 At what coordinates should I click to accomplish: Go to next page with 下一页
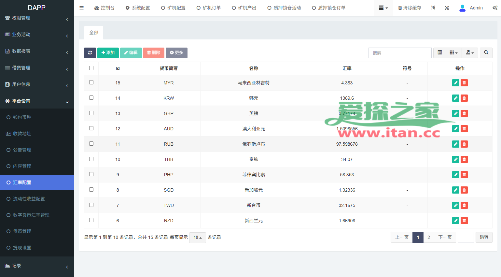point(445,237)
